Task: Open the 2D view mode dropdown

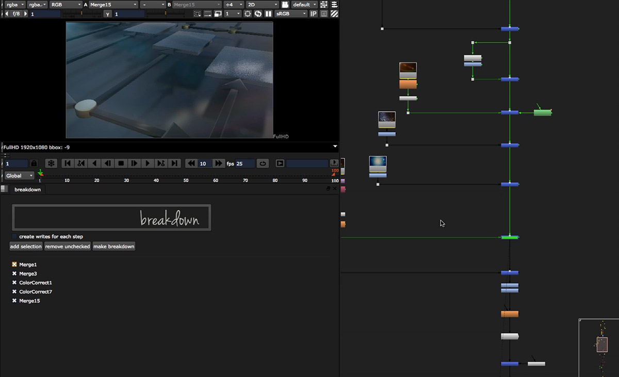Action: click(262, 5)
